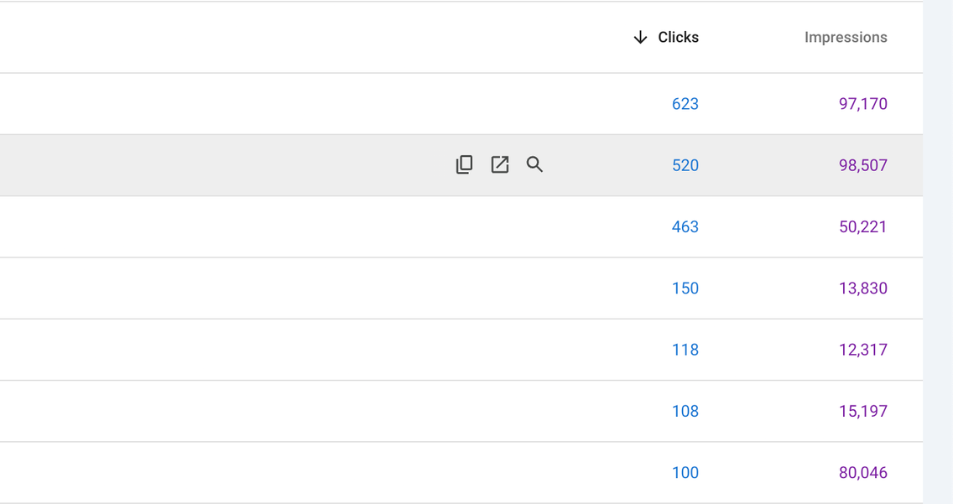Click the 50,221 impressions value
Image resolution: width=953 pixels, height=504 pixels.
point(863,226)
